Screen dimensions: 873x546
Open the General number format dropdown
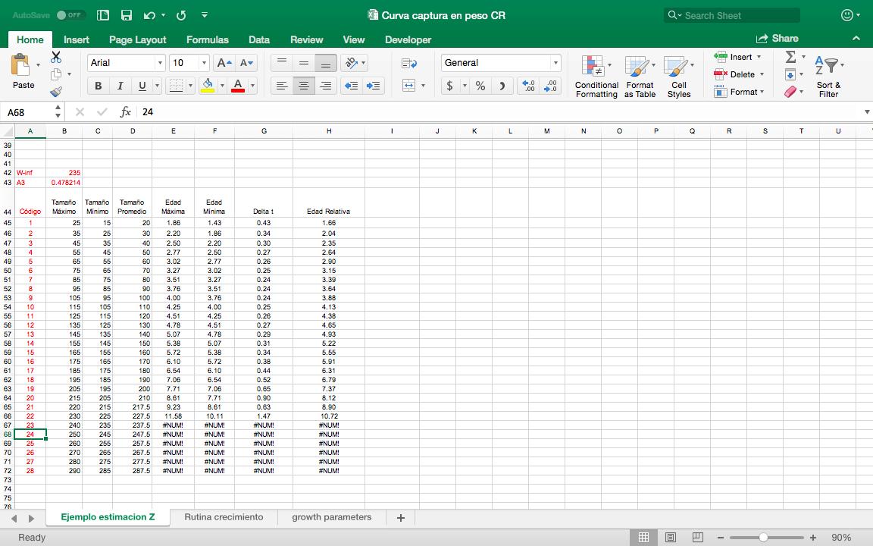555,63
